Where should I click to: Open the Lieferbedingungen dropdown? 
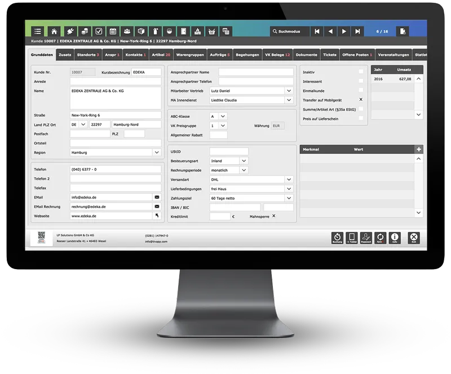coord(289,189)
